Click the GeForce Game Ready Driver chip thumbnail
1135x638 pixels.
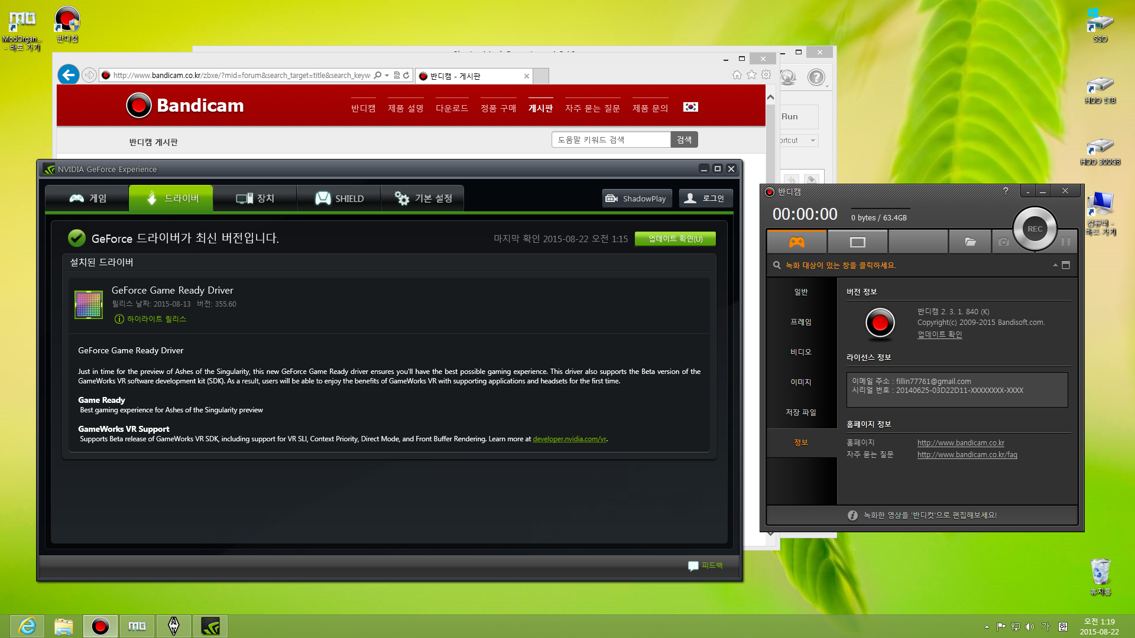[x=89, y=304]
